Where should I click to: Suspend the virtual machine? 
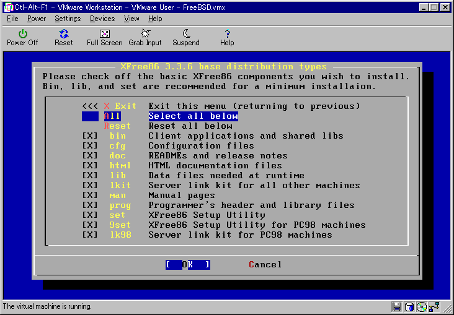tap(186, 38)
